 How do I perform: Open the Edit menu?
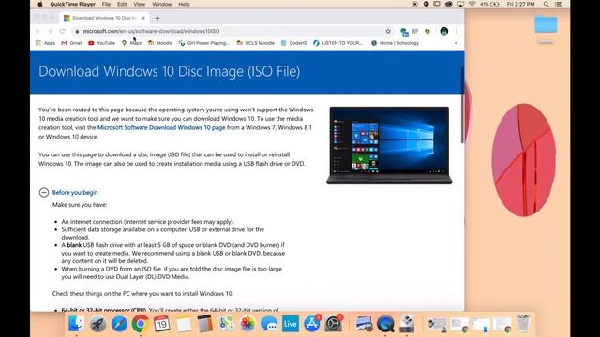(x=122, y=4)
